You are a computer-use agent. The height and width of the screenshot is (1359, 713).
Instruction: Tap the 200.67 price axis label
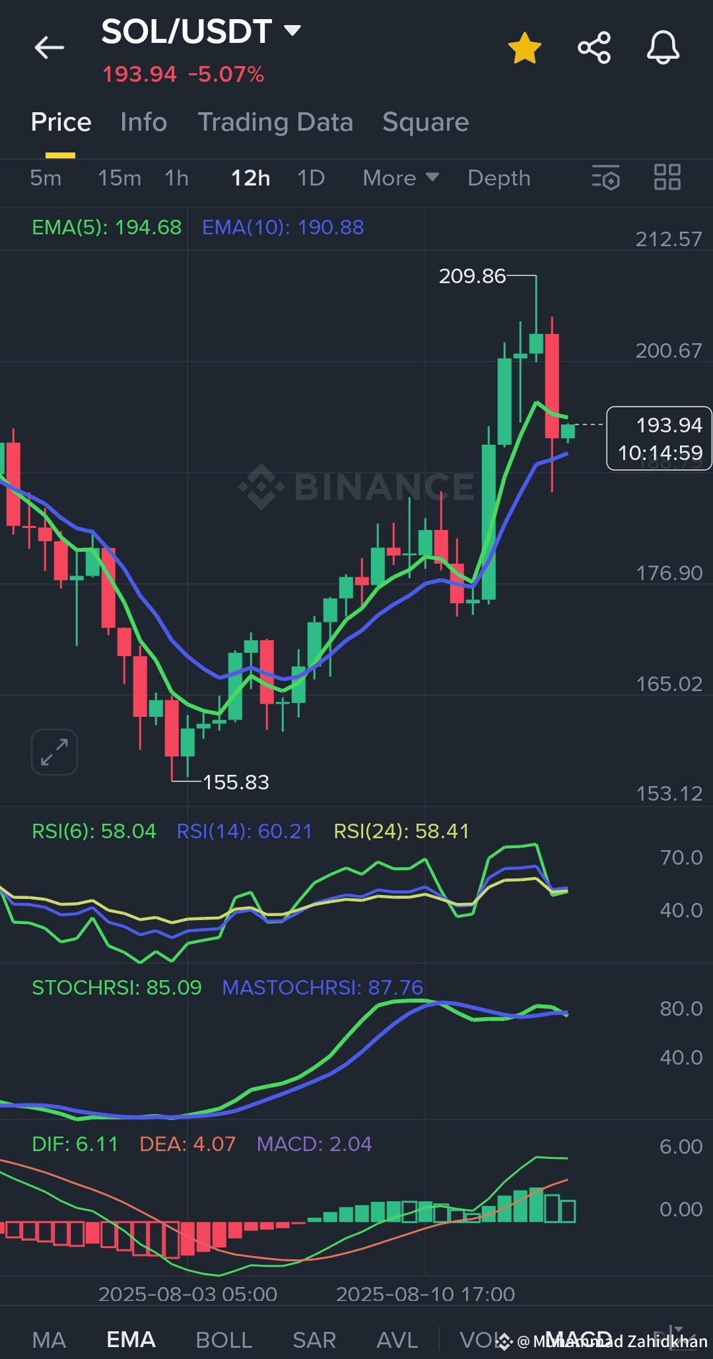669,350
